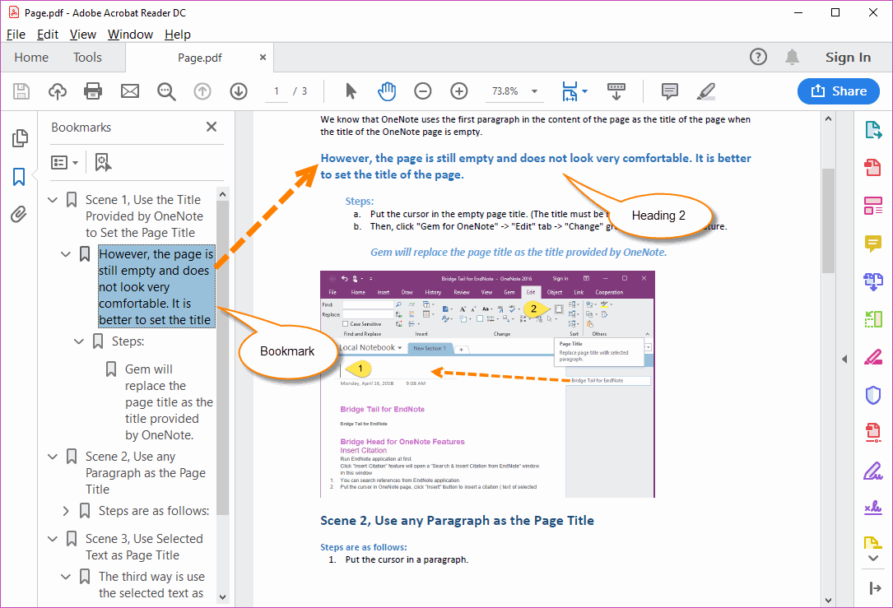
Task: Go to previous page up arrow
Action: pyautogui.click(x=202, y=91)
